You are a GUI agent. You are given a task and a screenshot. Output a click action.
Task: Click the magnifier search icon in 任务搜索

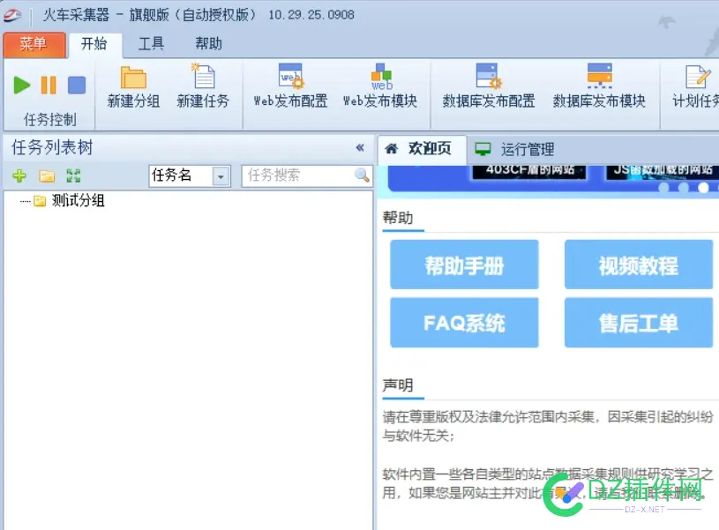tap(362, 175)
